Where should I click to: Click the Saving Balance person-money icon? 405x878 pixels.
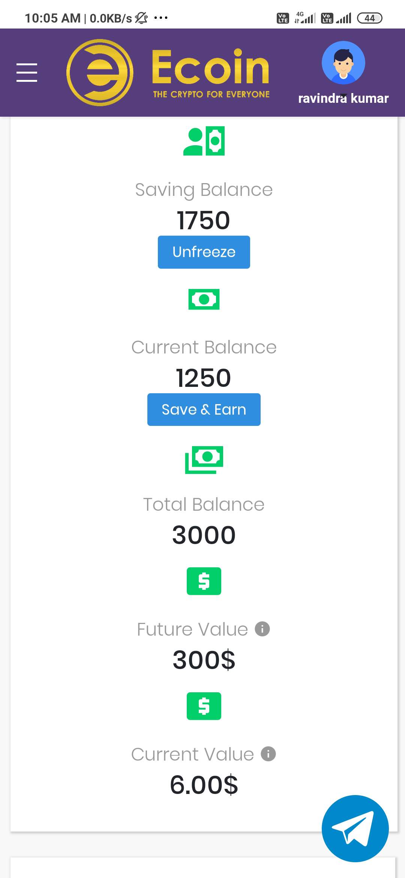(x=204, y=141)
